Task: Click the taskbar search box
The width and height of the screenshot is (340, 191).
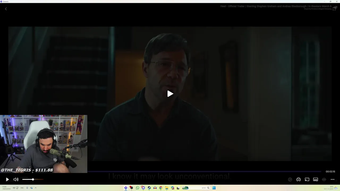Action: pos(196,188)
